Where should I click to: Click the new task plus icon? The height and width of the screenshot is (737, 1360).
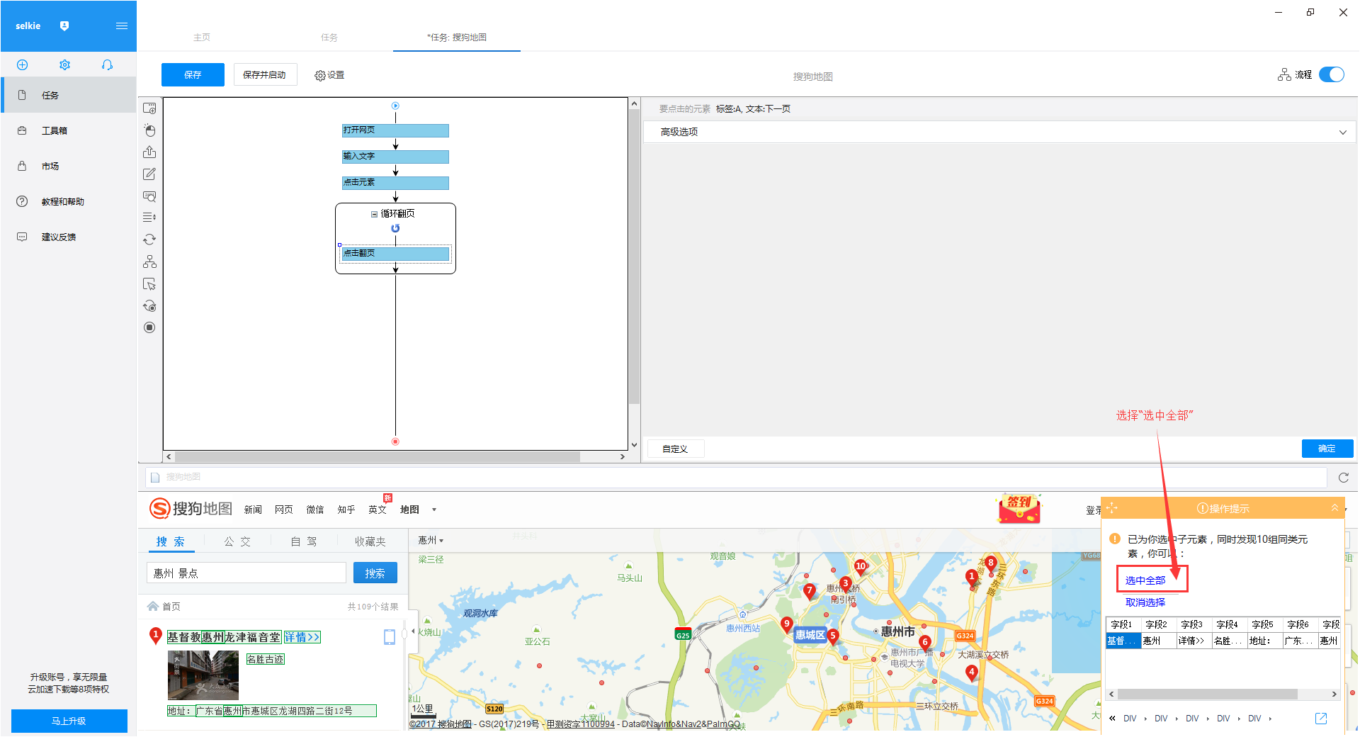point(23,65)
